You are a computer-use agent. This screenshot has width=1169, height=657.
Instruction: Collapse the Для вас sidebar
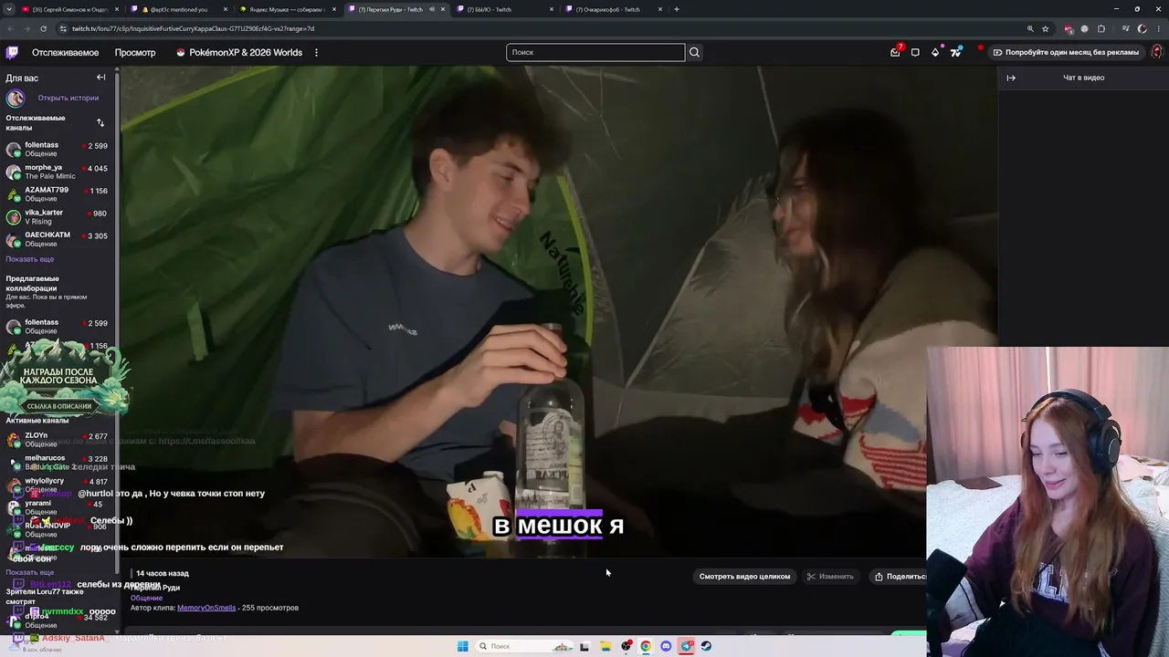point(101,78)
